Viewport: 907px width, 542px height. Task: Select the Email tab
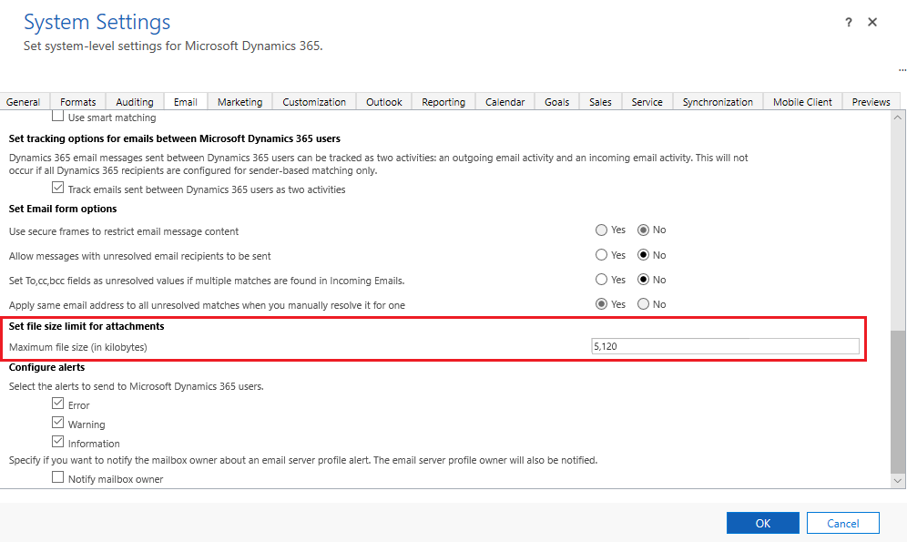186,102
